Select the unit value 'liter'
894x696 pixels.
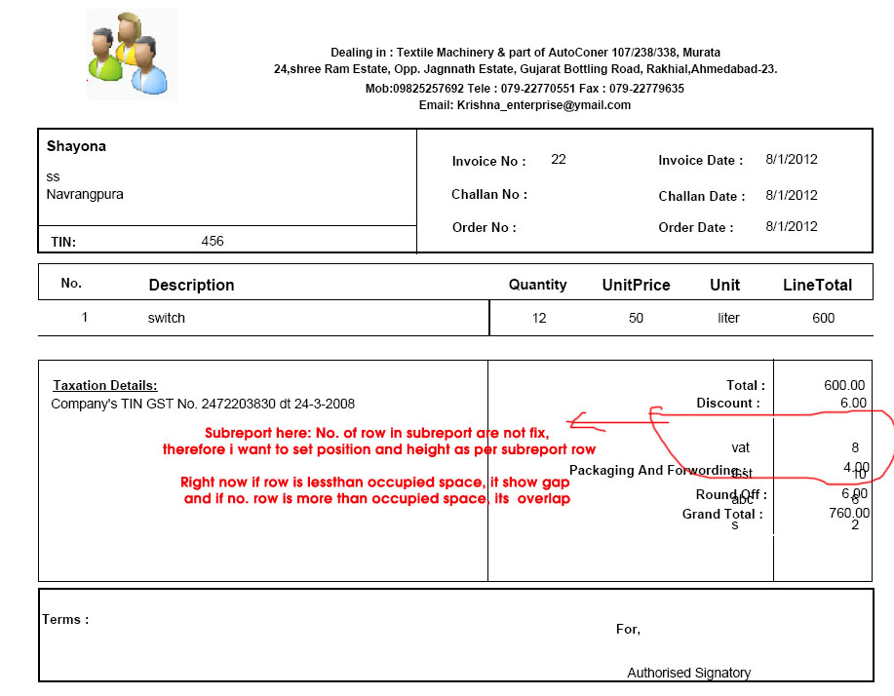click(x=728, y=318)
